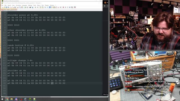Open Find with the binoculars icon
Viewport: 180px width, 101px height.
30,7
